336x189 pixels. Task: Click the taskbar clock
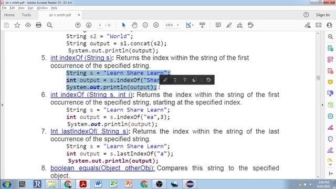(323, 184)
